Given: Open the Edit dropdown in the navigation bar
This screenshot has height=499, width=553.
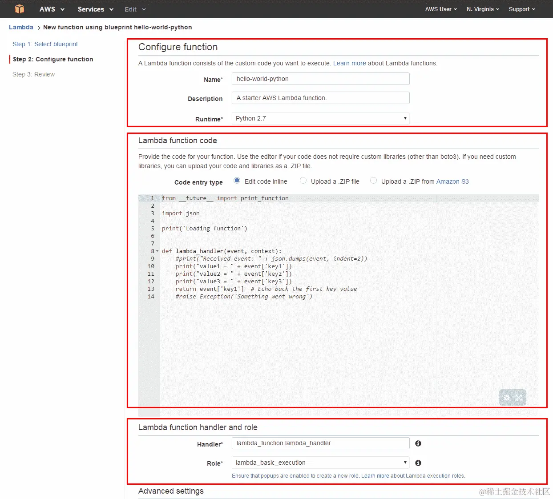Looking at the screenshot, I should point(135,9).
